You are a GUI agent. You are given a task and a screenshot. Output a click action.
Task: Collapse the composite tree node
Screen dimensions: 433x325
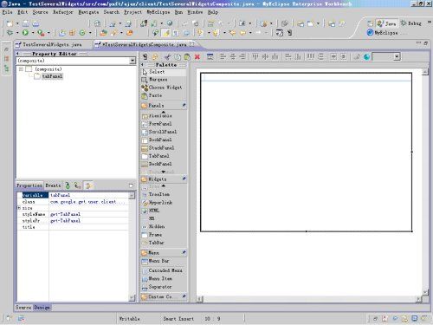point(21,69)
